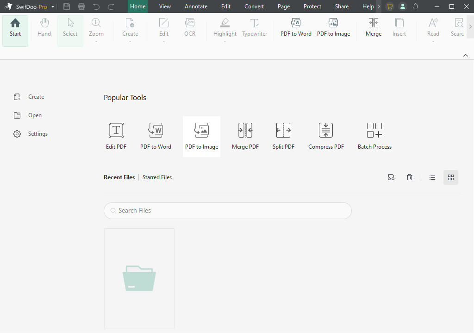Click the Create tool in ribbon

point(130,27)
